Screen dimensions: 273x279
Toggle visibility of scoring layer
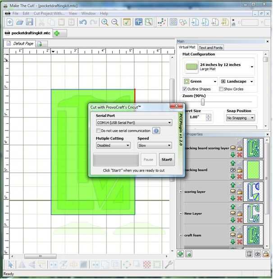pyautogui.click(x=233, y=191)
